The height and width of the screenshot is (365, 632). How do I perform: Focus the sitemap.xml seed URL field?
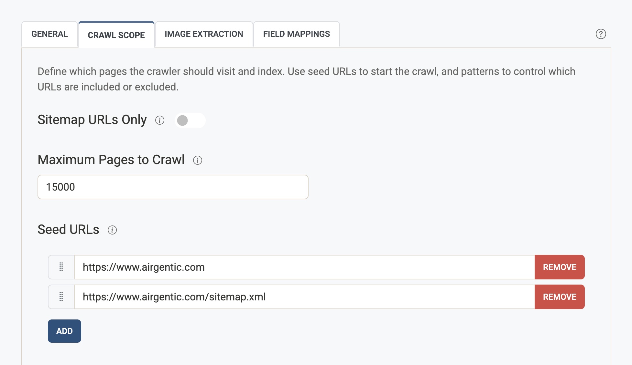click(x=304, y=297)
